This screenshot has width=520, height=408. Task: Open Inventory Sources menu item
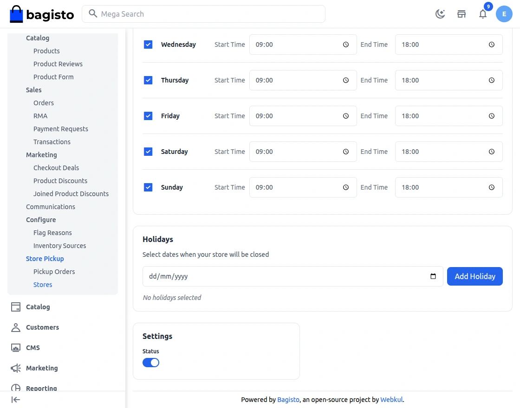point(60,246)
